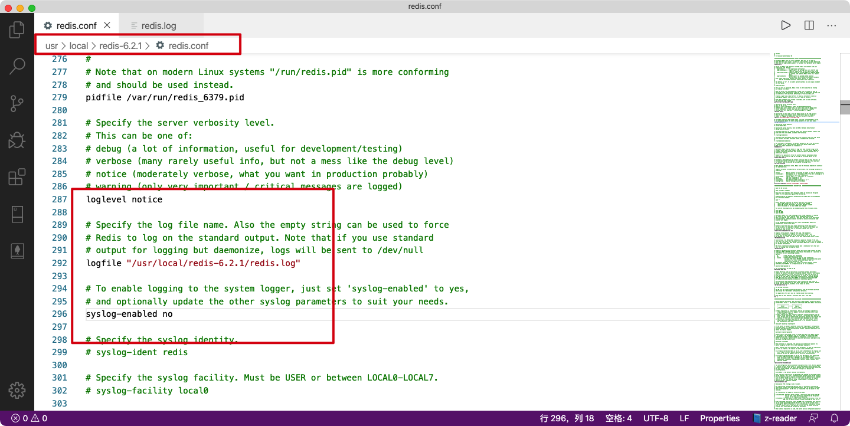Open the Source Control view
Image resolution: width=850 pixels, height=426 pixels.
point(17,103)
